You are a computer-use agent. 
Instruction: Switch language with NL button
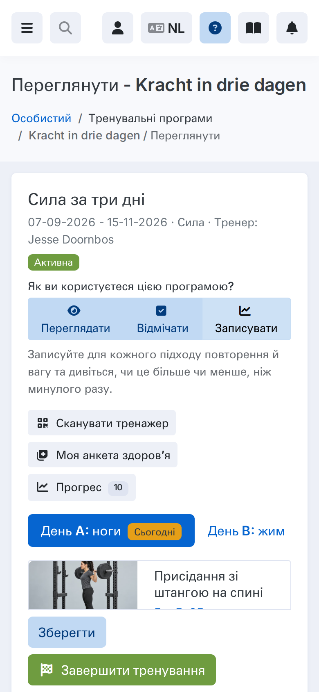tap(166, 28)
